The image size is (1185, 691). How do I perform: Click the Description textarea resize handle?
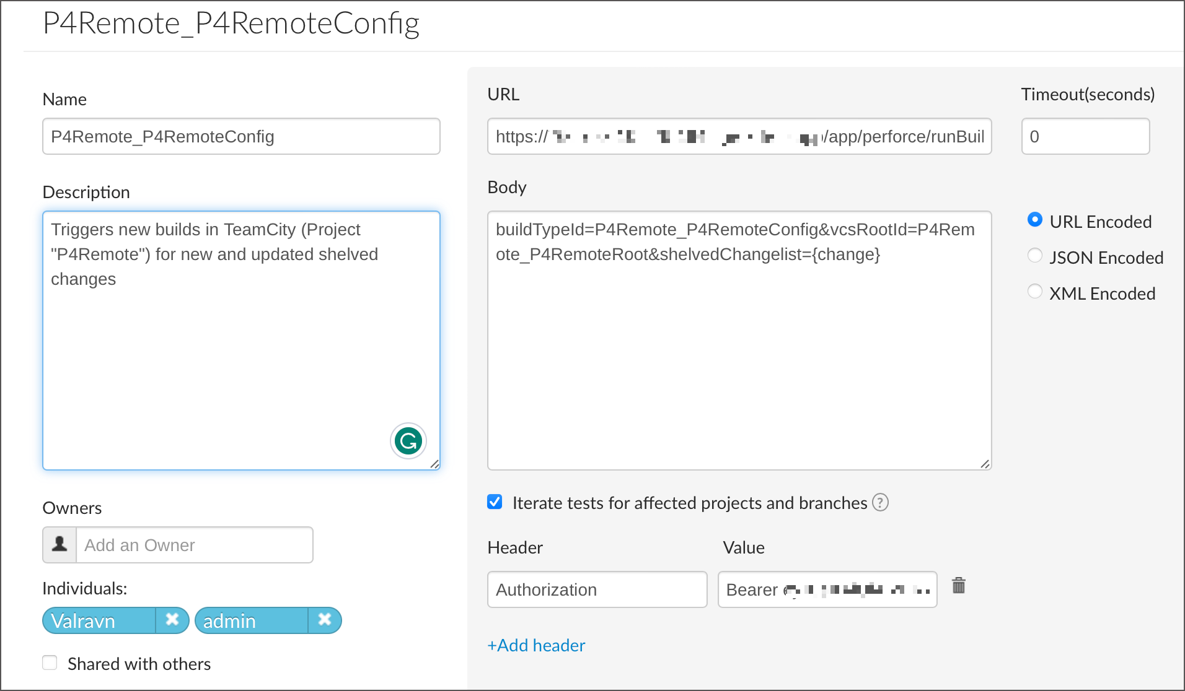[434, 464]
